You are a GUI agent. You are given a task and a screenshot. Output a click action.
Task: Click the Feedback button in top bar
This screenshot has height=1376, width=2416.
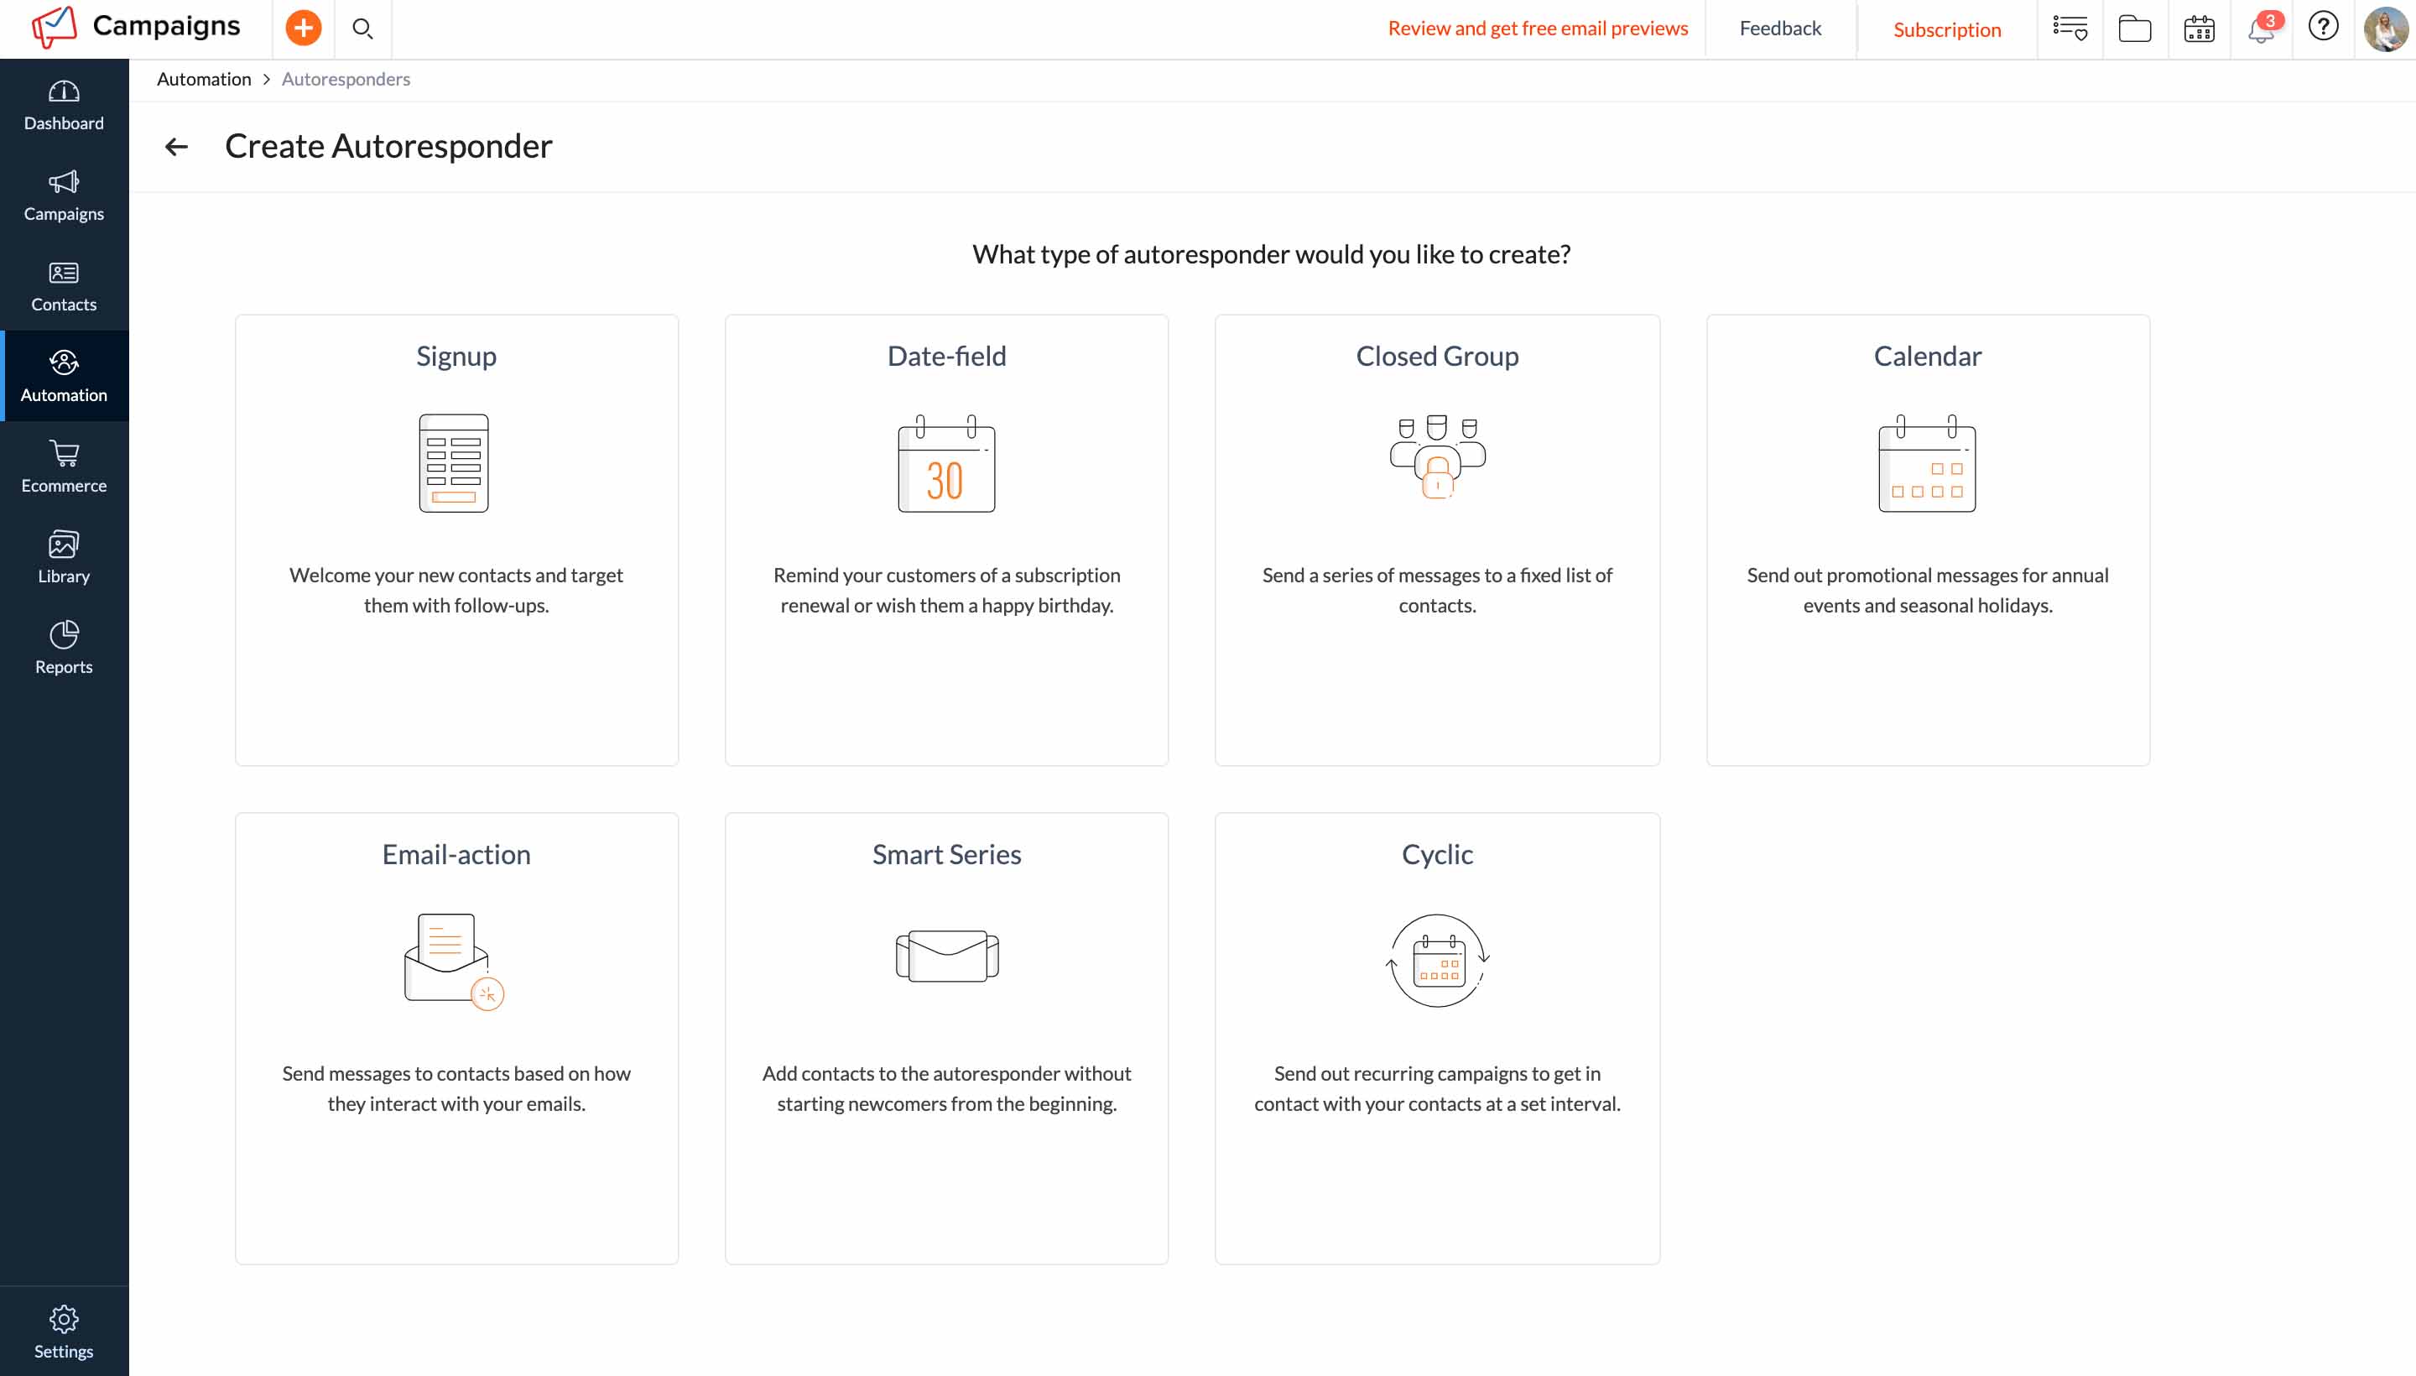[x=1780, y=25]
